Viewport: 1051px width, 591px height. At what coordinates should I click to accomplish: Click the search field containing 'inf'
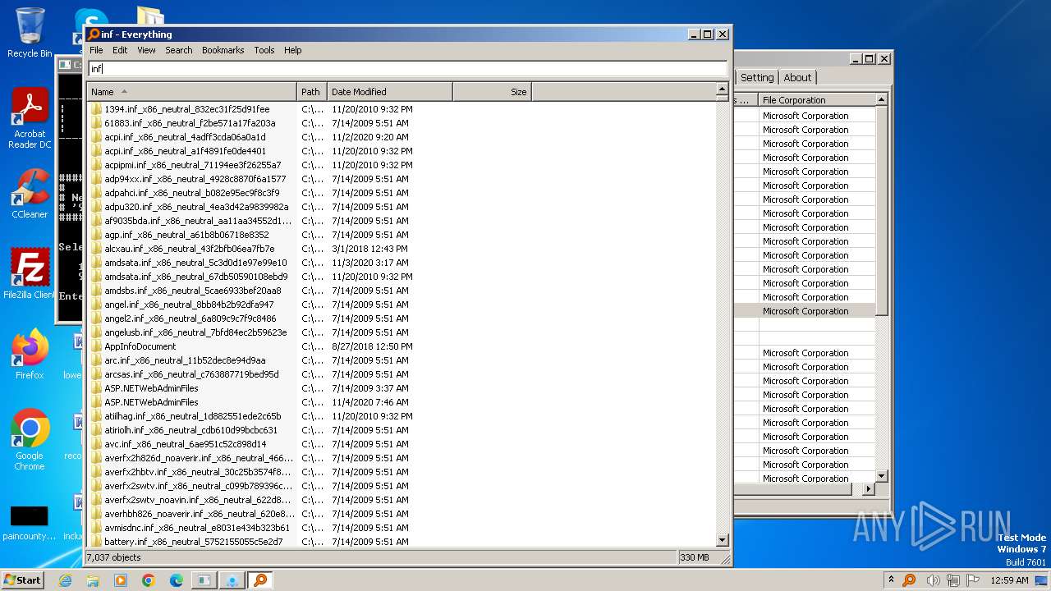(407, 69)
